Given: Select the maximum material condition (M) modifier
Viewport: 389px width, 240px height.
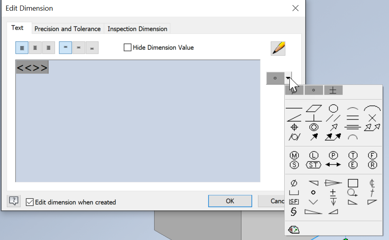Looking at the screenshot, I should coord(294,156).
